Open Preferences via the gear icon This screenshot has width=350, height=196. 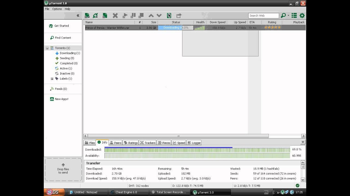click(302, 16)
